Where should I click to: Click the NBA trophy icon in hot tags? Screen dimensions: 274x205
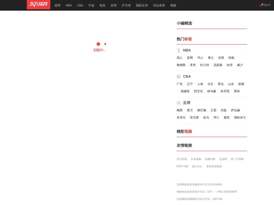179,51
